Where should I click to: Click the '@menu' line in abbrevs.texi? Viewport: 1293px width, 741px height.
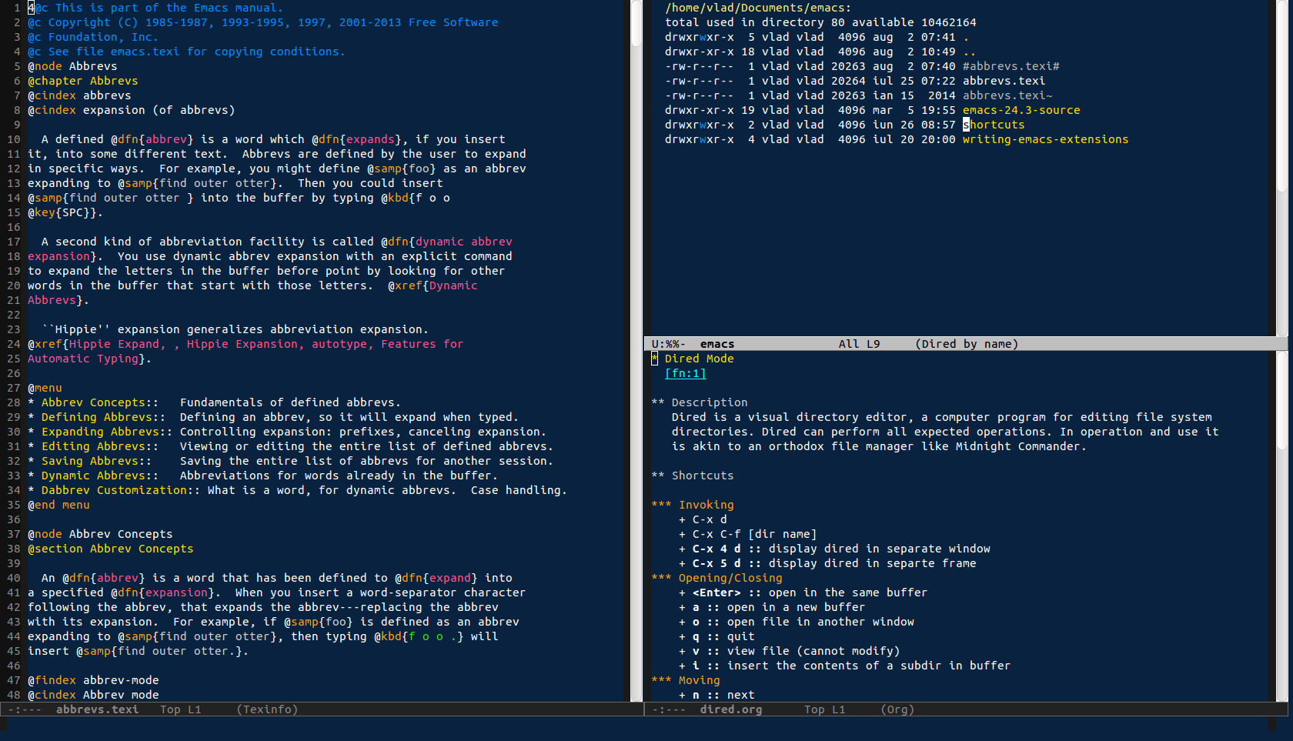(45, 388)
